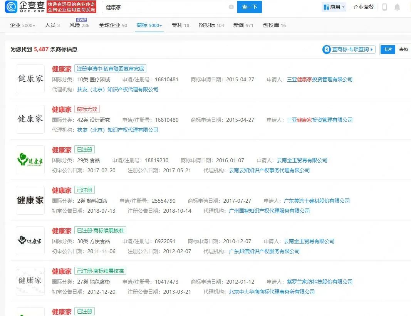The image size is (411, 316).
Task: Open trademark thumbnail for number 16810480
Action: pyautogui.click(x=30, y=119)
